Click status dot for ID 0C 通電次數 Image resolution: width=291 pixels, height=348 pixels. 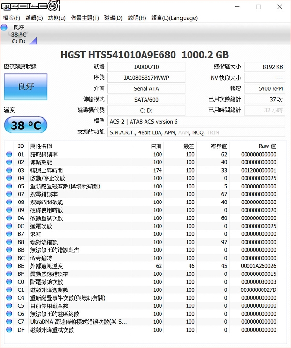(x=9, y=226)
